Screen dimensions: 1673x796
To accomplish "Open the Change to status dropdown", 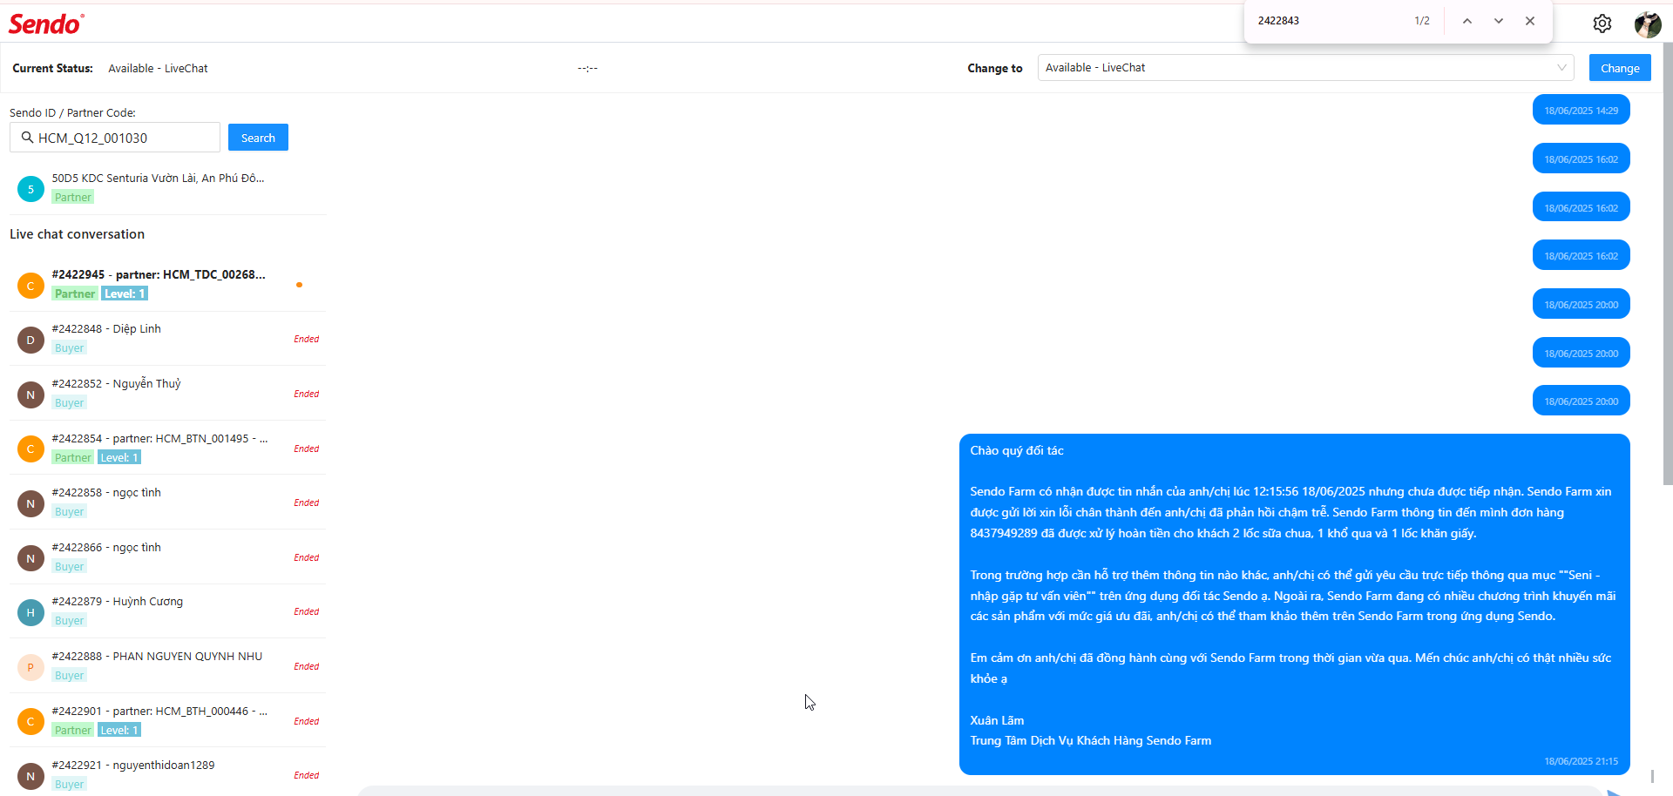I will [1305, 68].
